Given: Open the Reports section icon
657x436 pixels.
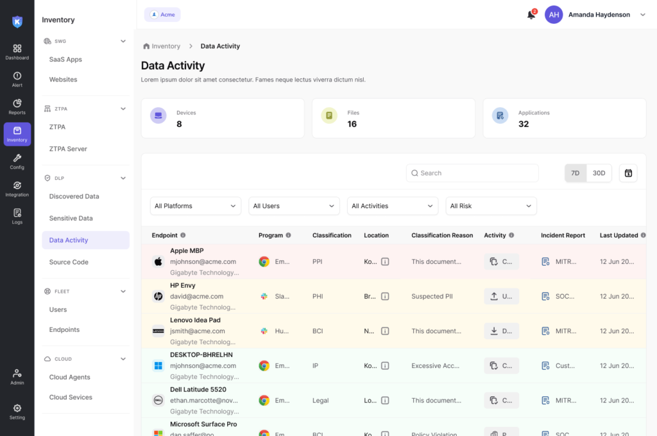Looking at the screenshot, I should pos(17,106).
